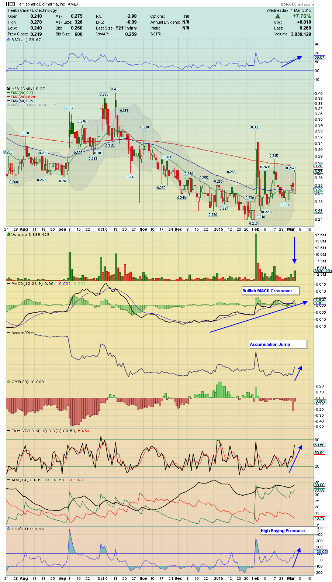Click the 0.210 low price label
Viewport: 332px width, 582px height.
tap(253, 224)
